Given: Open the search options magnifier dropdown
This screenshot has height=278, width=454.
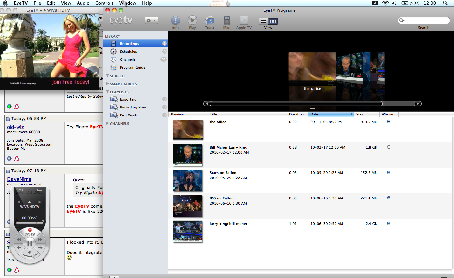Looking at the screenshot, I should pyautogui.click(x=402, y=20).
